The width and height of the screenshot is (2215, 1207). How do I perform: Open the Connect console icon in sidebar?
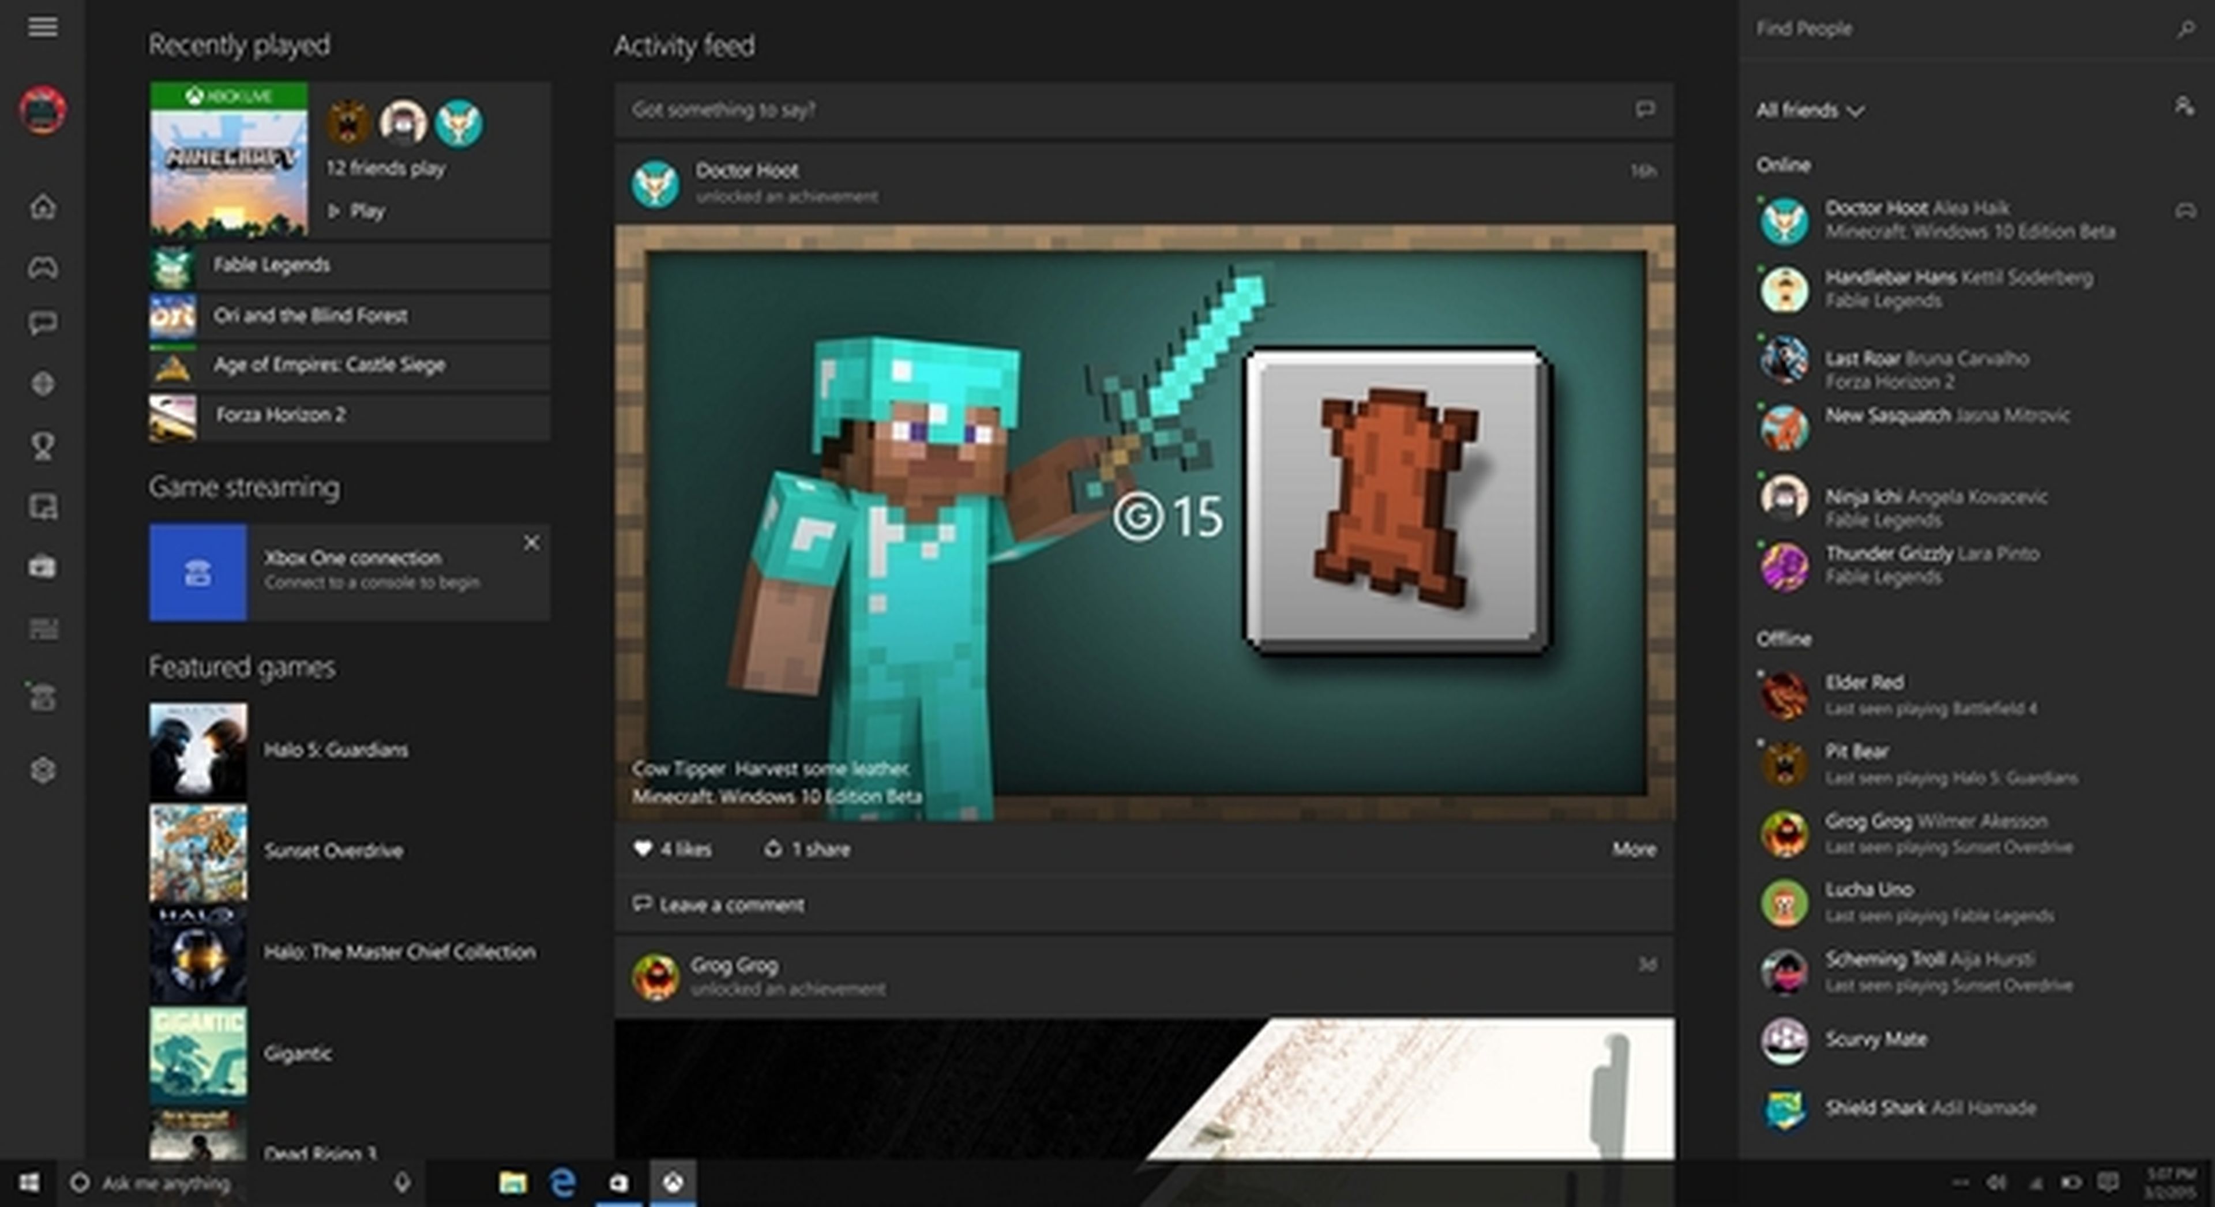(42, 697)
